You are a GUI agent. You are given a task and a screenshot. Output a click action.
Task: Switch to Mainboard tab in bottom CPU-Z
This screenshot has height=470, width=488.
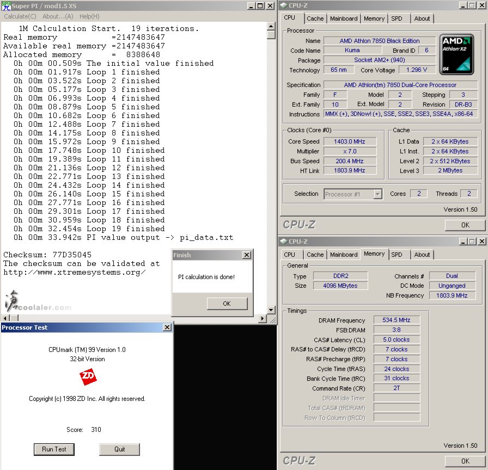pos(344,255)
